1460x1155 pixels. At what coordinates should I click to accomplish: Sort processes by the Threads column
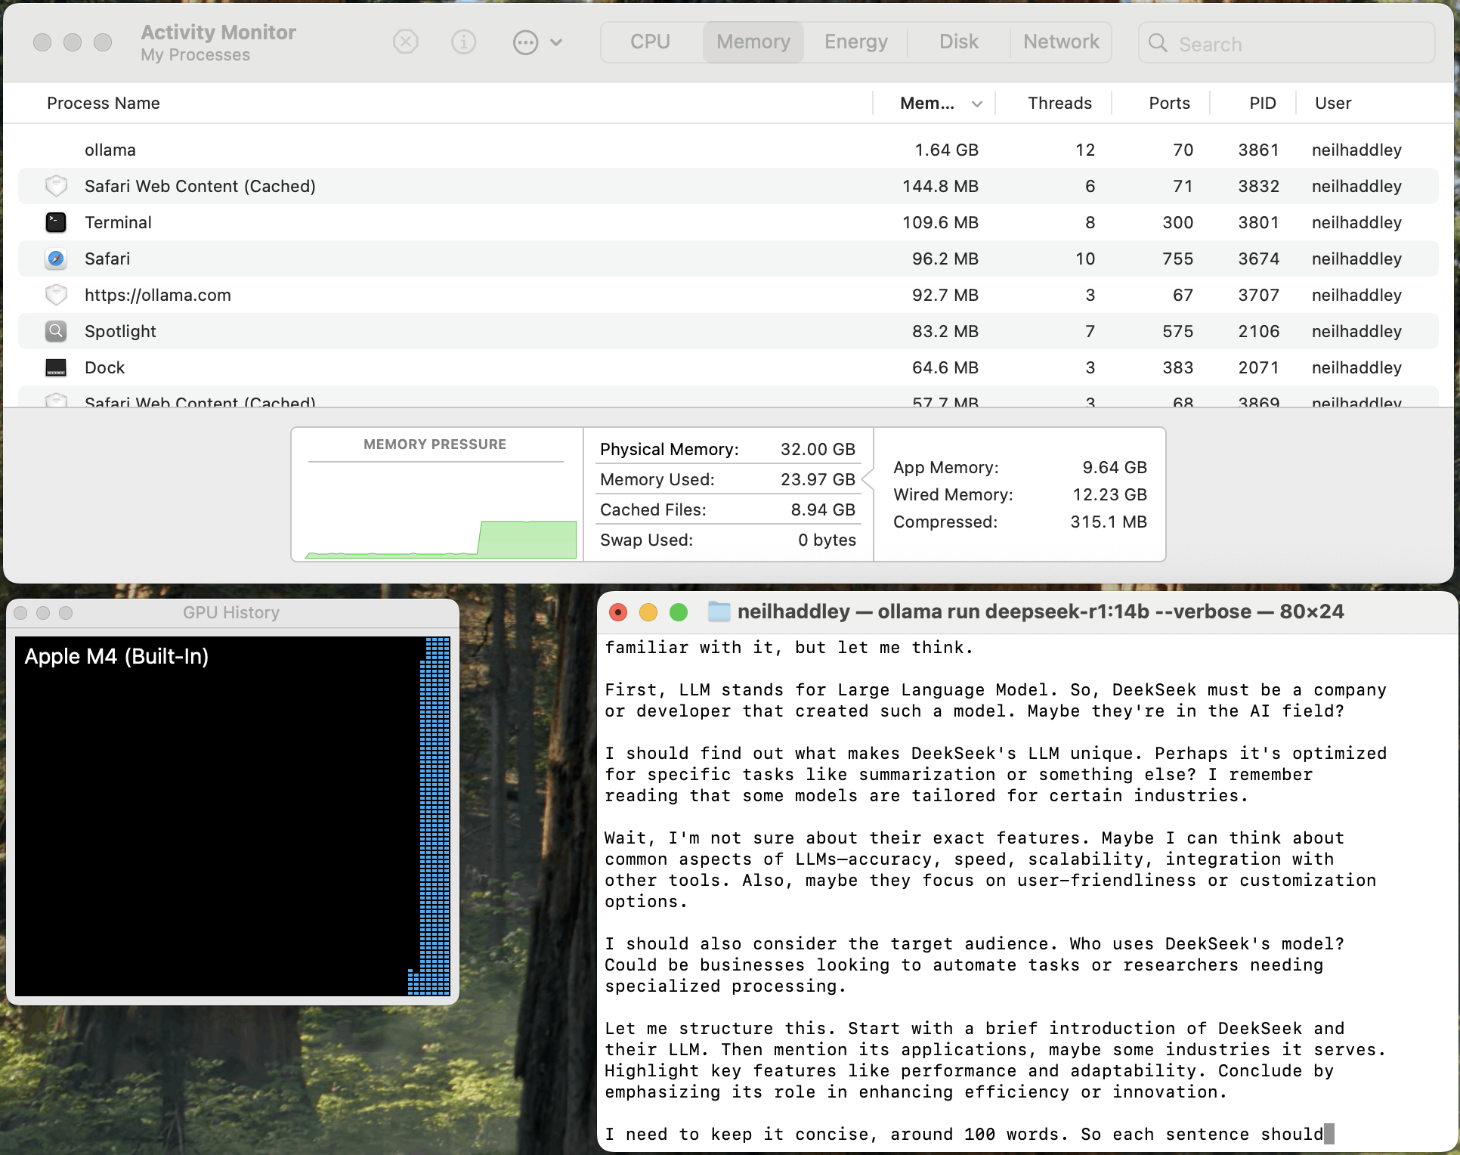tap(1059, 104)
